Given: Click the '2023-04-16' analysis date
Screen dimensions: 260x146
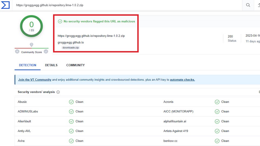Looking at the screenshot, I should (x=253, y=36).
